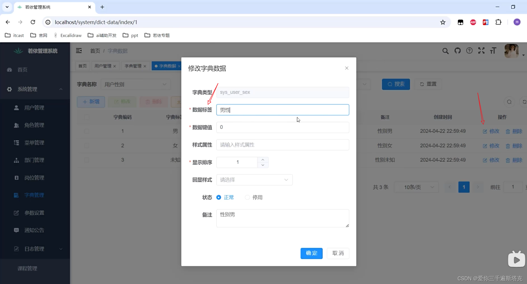Click the 确定 confirm button
The height and width of the screenshot is (284, 527).
[311, 253]
